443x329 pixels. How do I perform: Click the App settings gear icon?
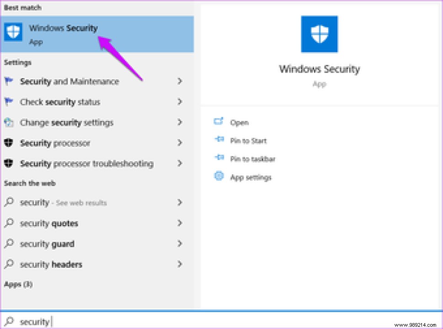tap(219, 176)
